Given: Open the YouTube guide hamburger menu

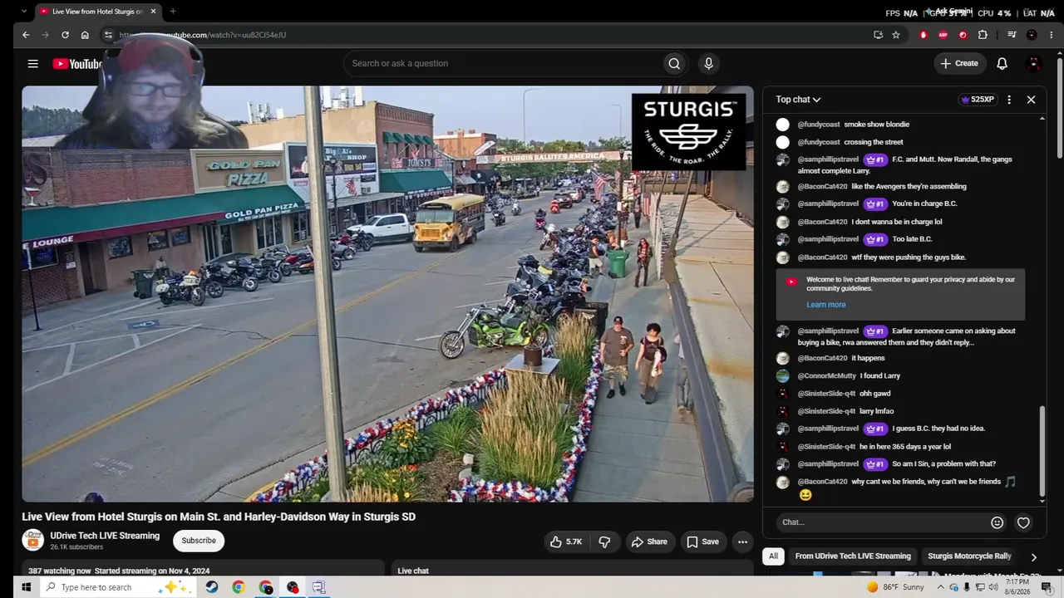Looking at the screenshot, I should tap(32, 64).
